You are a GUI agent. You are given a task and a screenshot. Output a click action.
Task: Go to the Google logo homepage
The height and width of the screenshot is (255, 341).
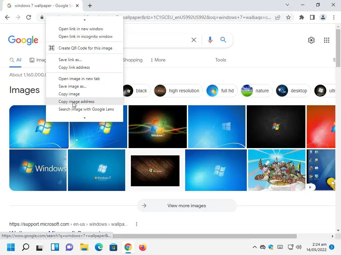23,40
